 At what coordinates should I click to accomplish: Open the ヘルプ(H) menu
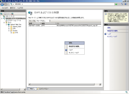pyautogui.click(x=20, y=8)
